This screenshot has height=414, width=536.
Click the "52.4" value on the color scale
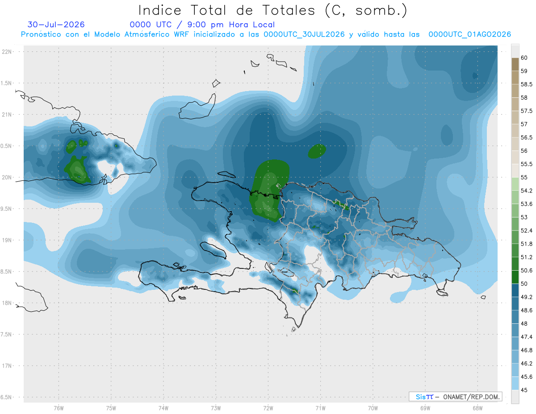pyautogui.click(x=527, y=231)
